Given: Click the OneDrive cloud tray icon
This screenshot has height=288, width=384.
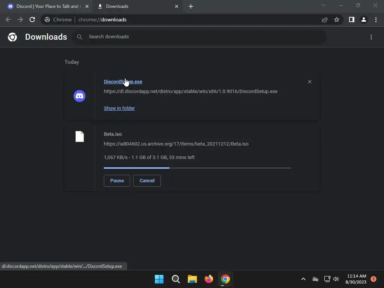Looking at the screenshot, I should coord(315,279).
